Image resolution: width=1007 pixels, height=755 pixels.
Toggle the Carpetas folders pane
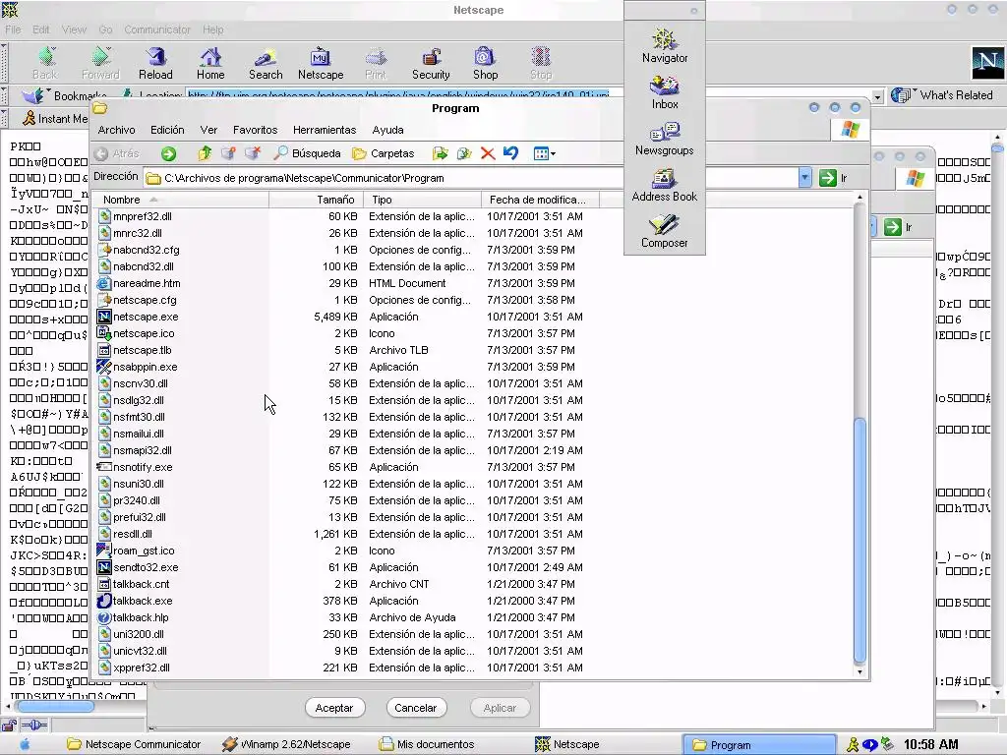pyautogui.click(x=384, y=153)
